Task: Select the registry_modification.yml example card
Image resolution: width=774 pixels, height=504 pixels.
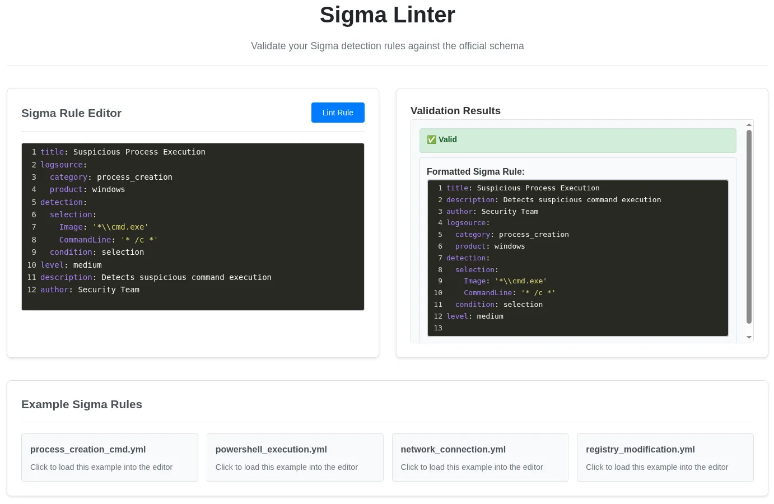Action: (x=665, y=458)
